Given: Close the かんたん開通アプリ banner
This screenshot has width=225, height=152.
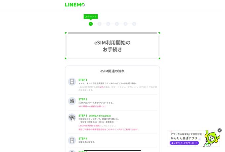Looking at the screenshot, I should (x=220, y=131).
